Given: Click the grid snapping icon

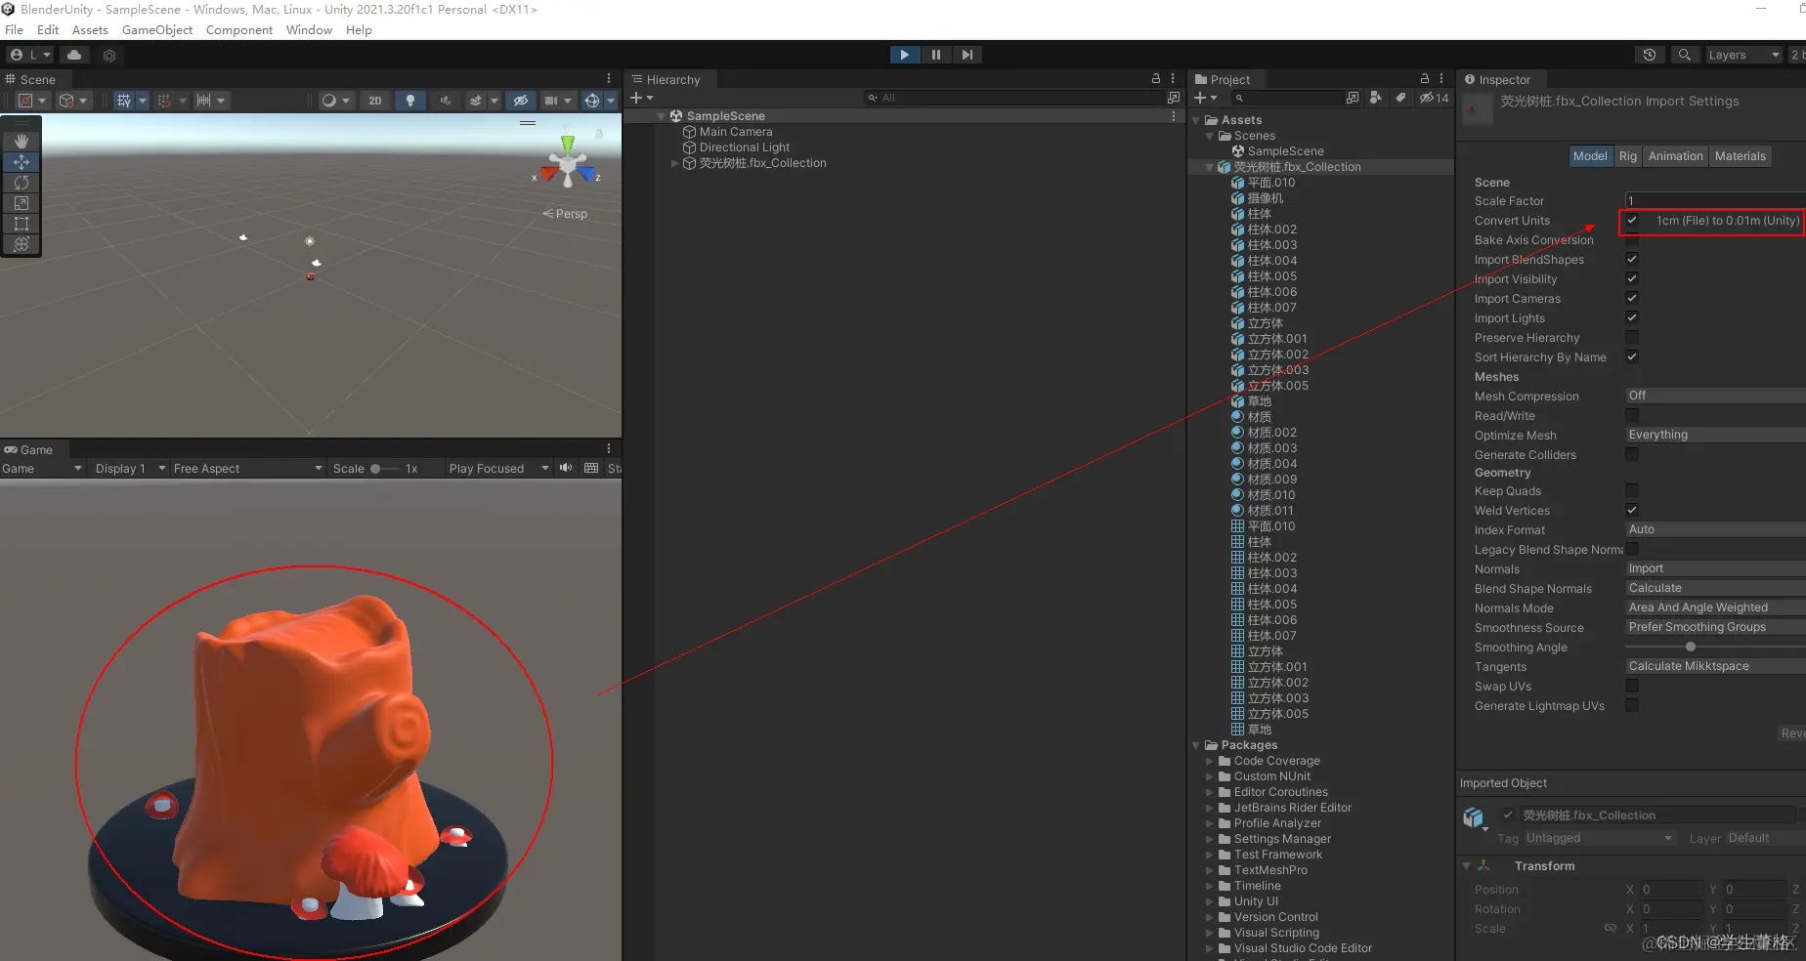Looking at the screenshot, I should (164, 101).
